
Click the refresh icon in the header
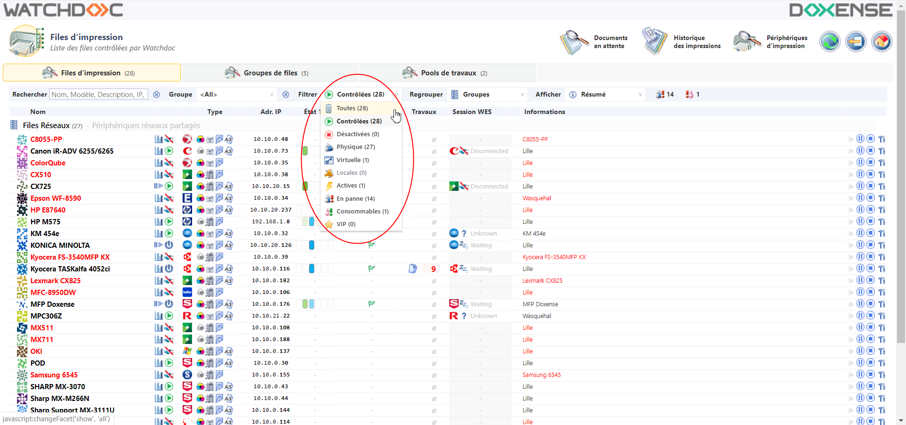click(x=830, y=41)
